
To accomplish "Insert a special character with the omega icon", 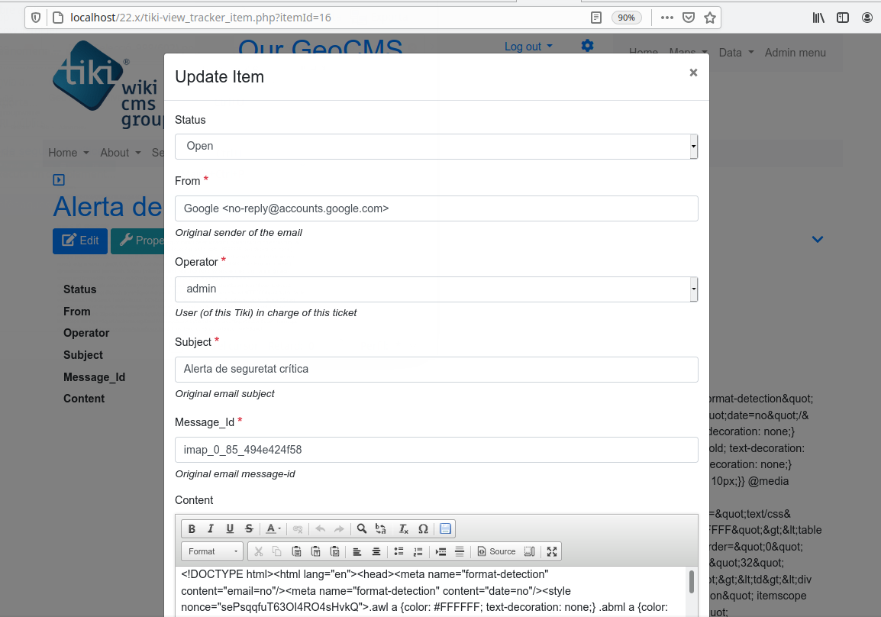I will (423, 528).
